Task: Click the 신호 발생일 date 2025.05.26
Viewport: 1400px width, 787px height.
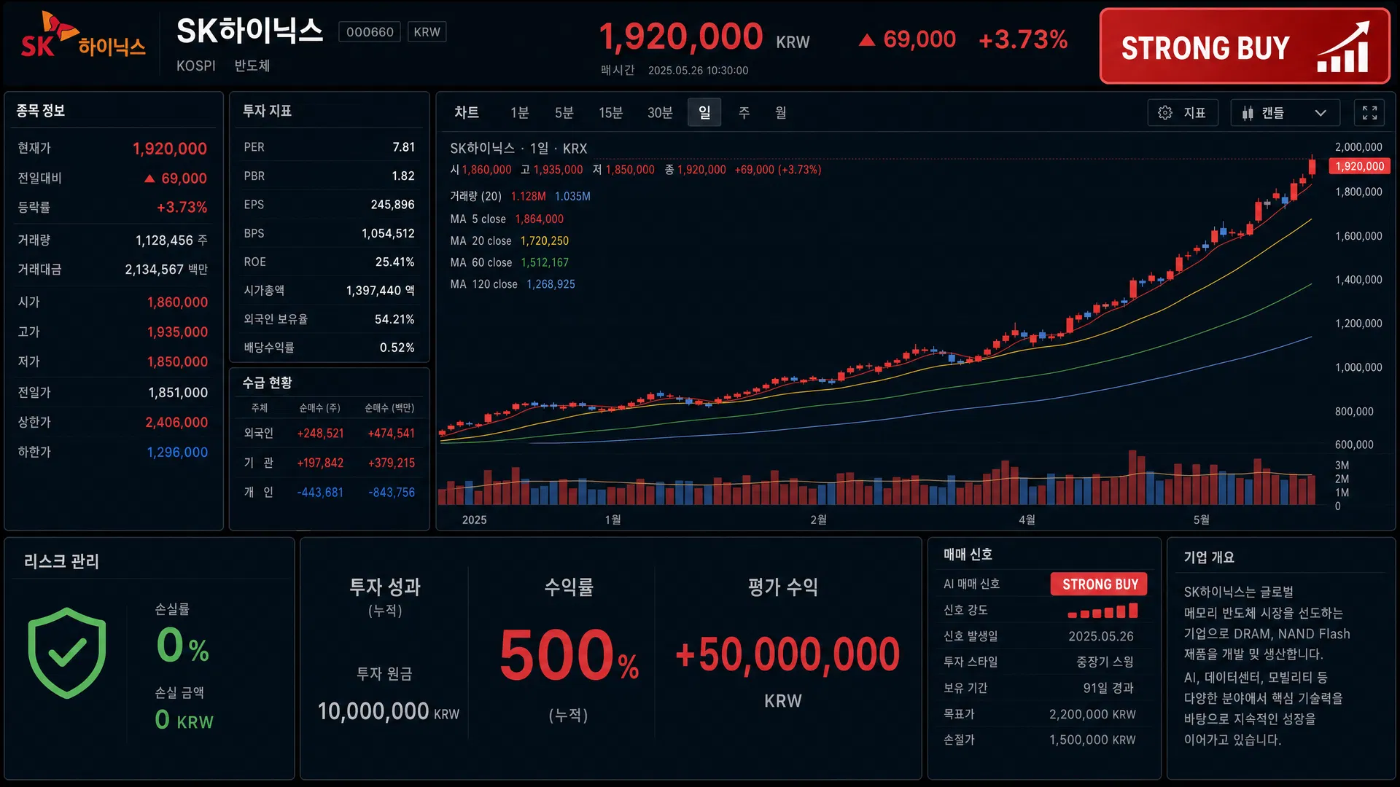Action: click(x=1101, y=637)
